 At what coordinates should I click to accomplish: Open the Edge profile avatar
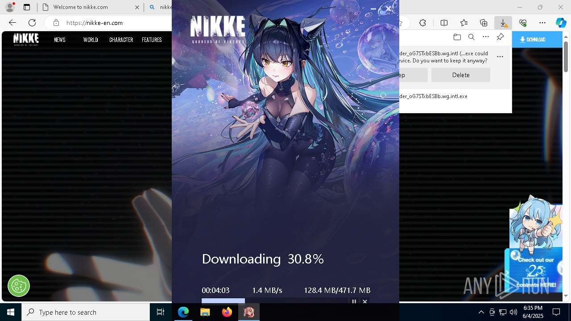tap(10, 7)
